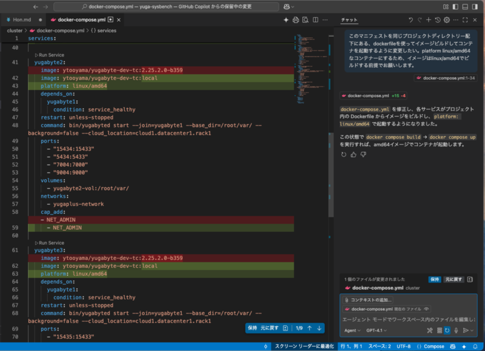Image resolution: width=485 pixels, height=351 pixels.
Task: Give the response a thumbs up
Action: tap(353, 154)
